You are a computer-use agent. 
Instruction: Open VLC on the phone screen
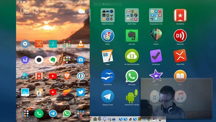click(81, 44)
